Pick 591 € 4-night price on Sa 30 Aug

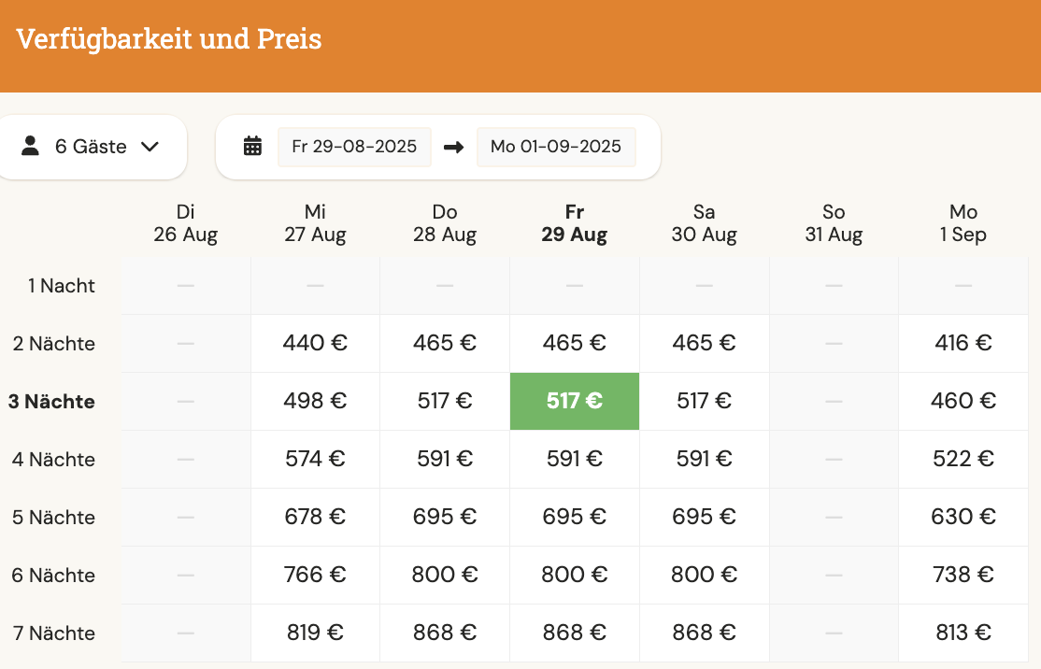click(x=705, y=459)
